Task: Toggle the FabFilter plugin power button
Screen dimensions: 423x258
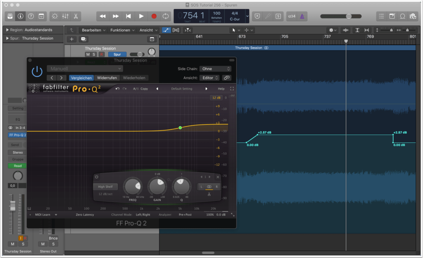Action: (37, 71)
